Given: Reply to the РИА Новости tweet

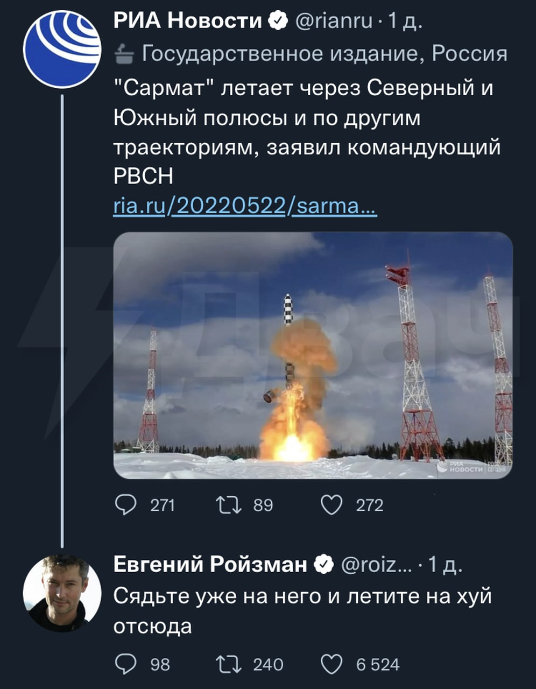Looking at the screenshot, I should click(x=126, y=505).
